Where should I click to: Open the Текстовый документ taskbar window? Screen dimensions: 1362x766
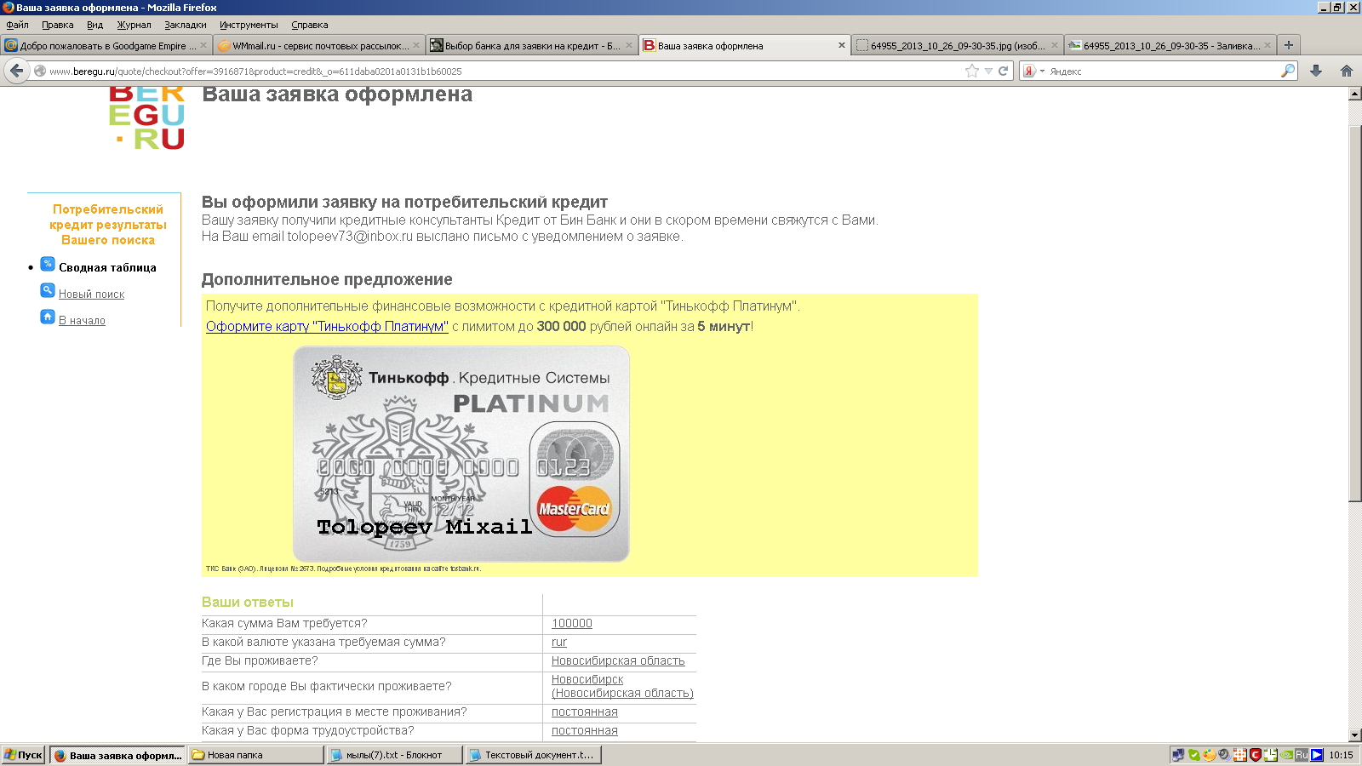point(534,755)
